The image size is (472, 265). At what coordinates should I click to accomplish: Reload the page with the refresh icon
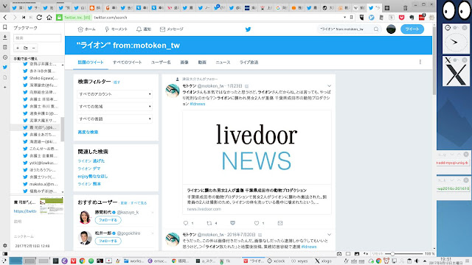coord(39,18)
